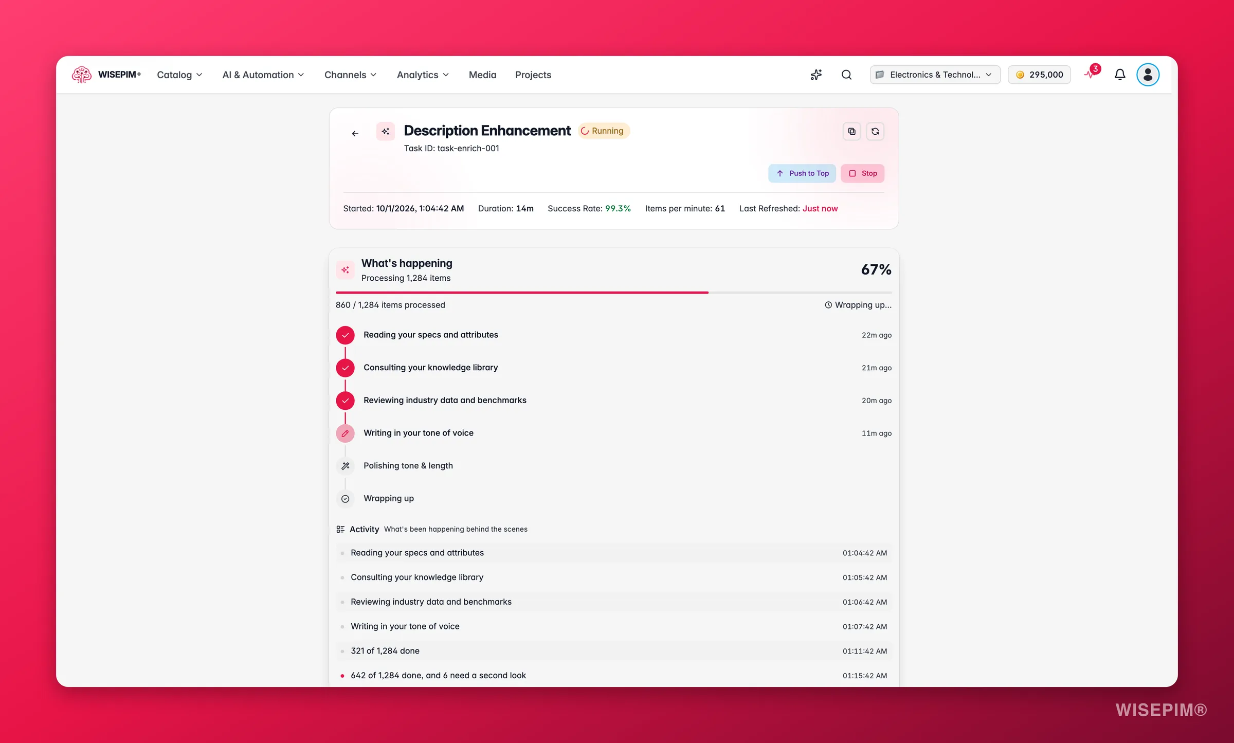
Task: Click the checkmark icon for Reviewing industry data
Action: (x=345, y=401)
